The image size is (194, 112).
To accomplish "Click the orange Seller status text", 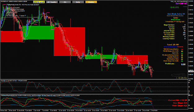I will 176,18.
